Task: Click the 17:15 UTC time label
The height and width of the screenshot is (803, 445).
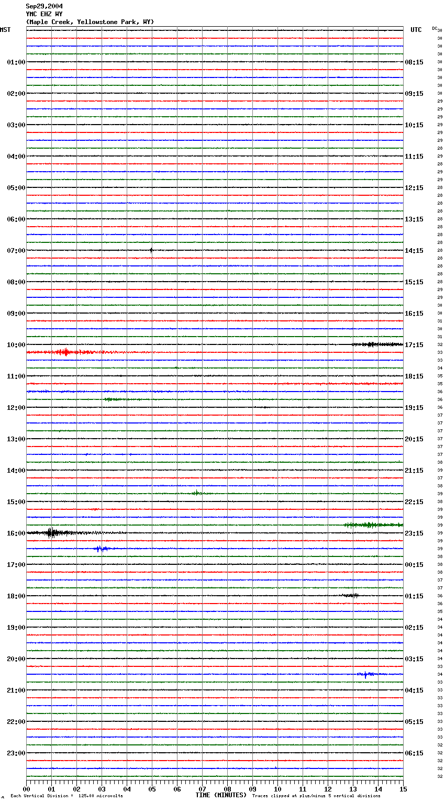Action: (414, 345)
